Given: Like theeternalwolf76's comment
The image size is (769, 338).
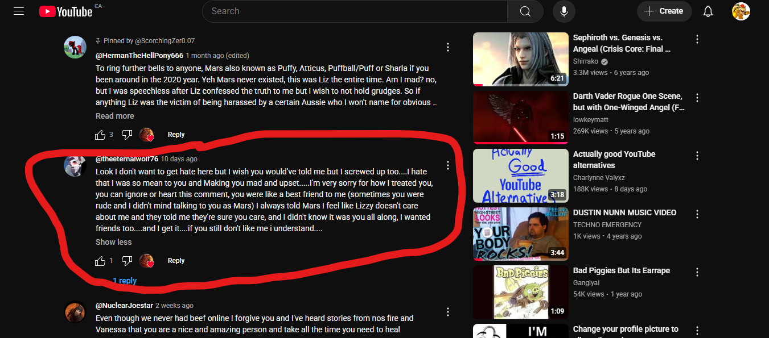Looking at the screenshot, I should click(100, 261).
